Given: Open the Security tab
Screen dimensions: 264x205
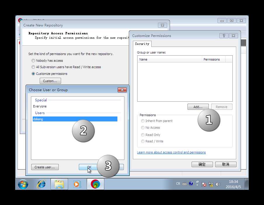Looking at the screenshot, I should [142, 44].
